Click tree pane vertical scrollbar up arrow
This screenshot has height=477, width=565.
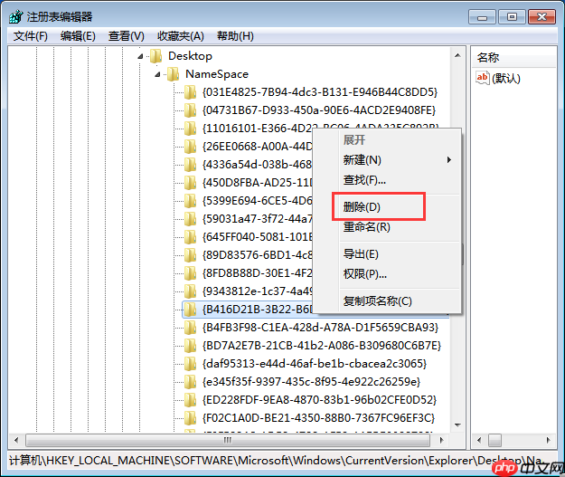457,55
